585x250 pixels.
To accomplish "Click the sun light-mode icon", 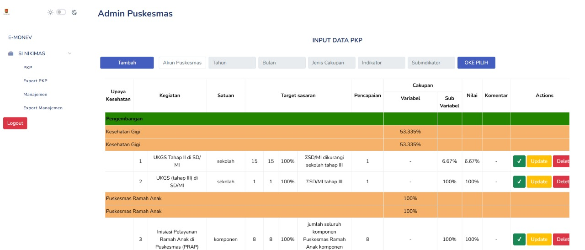I will point(50,12).
